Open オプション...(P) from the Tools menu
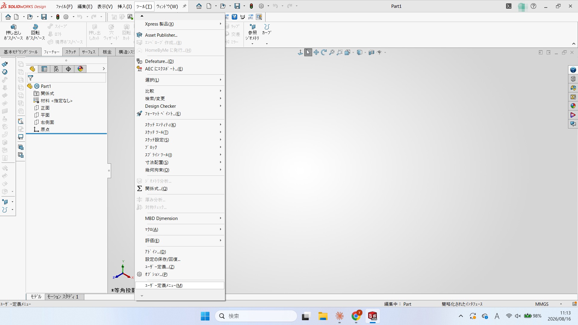The image size is (578, 325). 180,274
